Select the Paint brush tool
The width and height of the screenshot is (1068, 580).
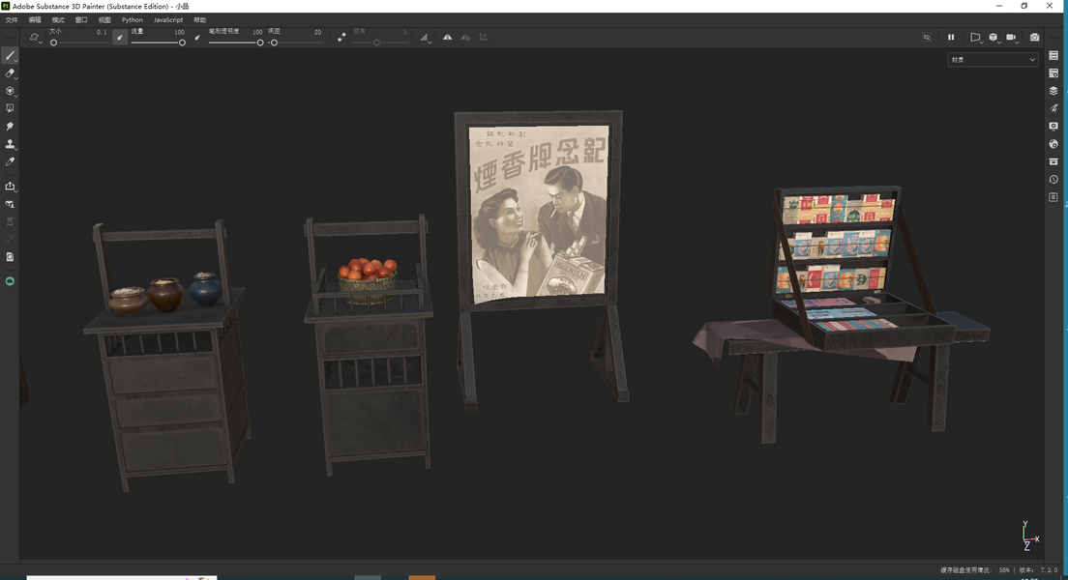click(11, 56)
